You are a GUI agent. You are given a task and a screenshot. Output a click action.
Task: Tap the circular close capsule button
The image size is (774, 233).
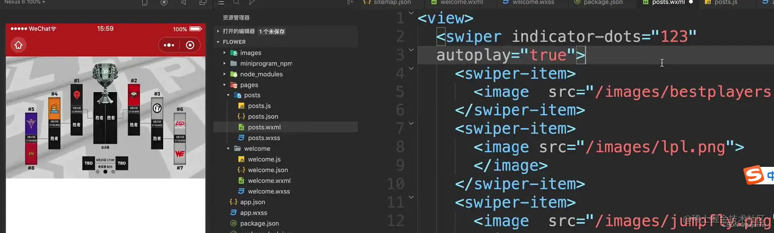pyautogui.click(x=190, y=45)
